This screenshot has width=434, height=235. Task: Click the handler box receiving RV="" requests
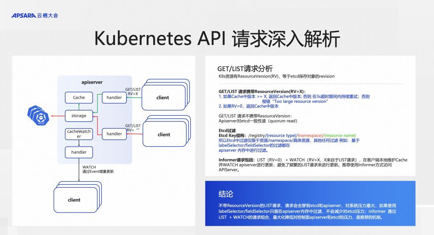[x=114, y=134]
